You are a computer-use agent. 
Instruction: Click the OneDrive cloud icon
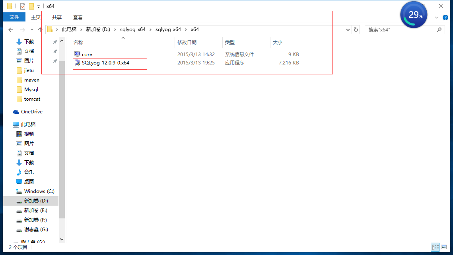tap(16, 112)
